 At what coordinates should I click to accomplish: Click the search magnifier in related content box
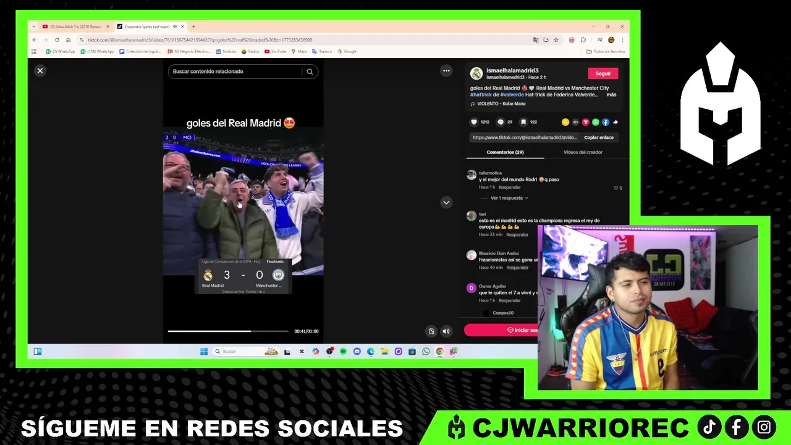(x=310, y=72)
